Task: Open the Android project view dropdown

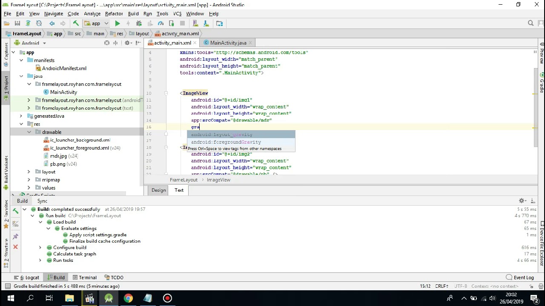Action: coord(30,43)
